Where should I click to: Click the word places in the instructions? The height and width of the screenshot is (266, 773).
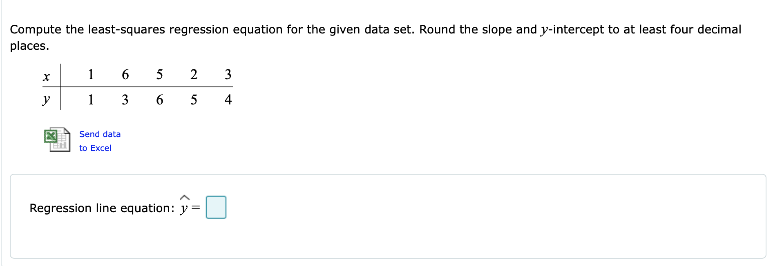click(28, 46)
